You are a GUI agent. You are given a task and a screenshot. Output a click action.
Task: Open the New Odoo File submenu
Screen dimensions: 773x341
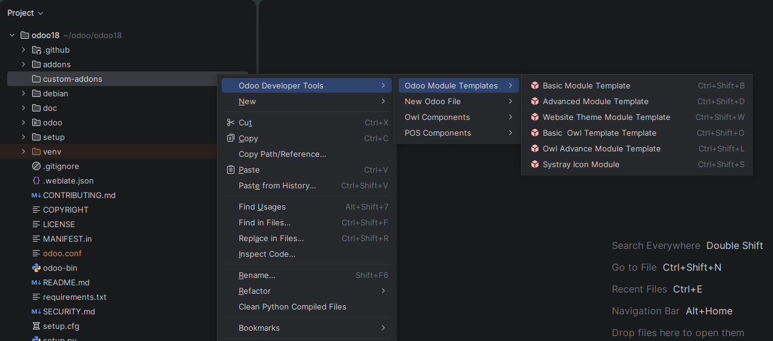tap(459, 101)
